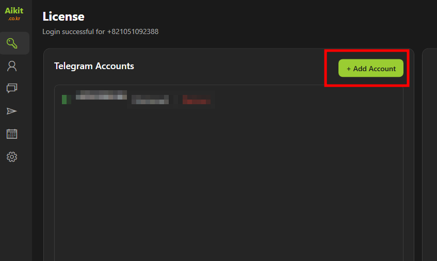Click the License page heading
Image resolution: width=437 pixels, height=261 pixels.
point(63,17)
